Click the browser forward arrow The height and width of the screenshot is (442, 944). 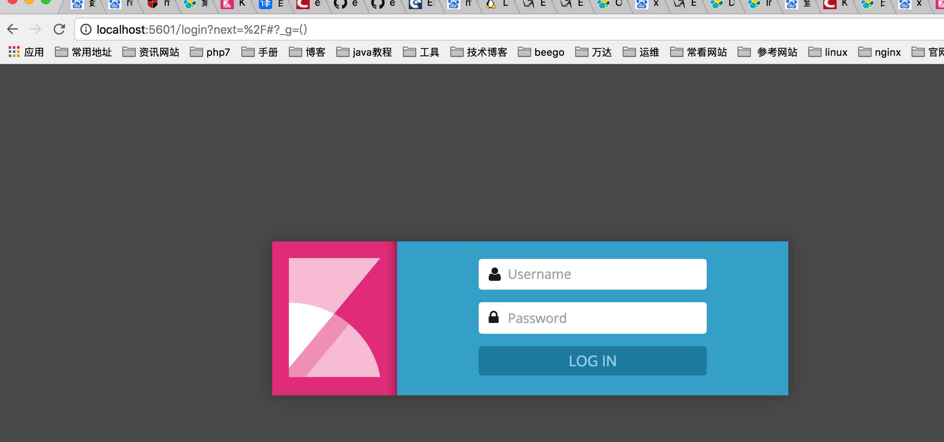[36, 29]
